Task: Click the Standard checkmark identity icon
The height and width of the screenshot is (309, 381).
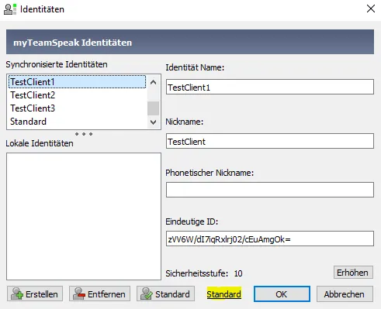Action: 147,294
